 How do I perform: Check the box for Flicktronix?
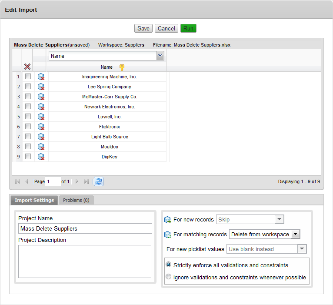click(28, 126)
